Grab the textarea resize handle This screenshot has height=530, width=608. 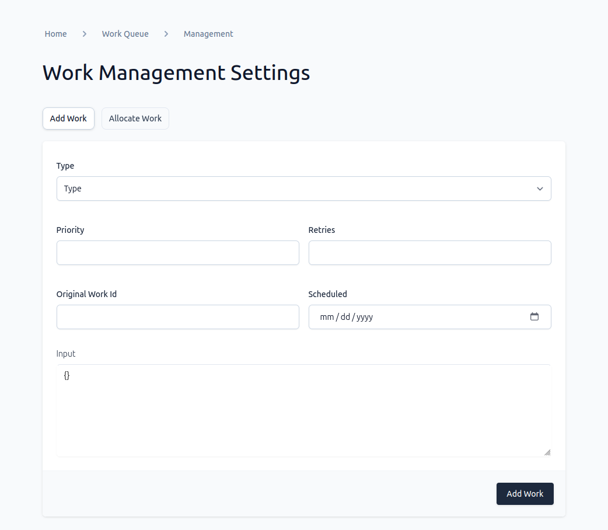[547, 452]
